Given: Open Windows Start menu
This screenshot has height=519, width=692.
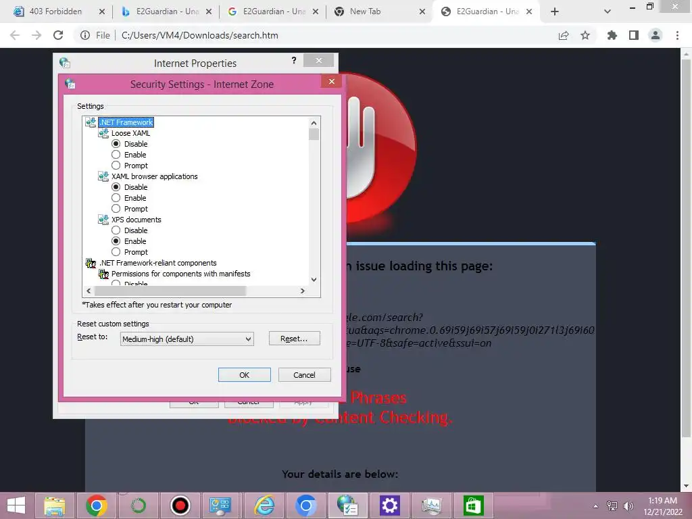Looking at the screenshot, I should tap(16, 505).
